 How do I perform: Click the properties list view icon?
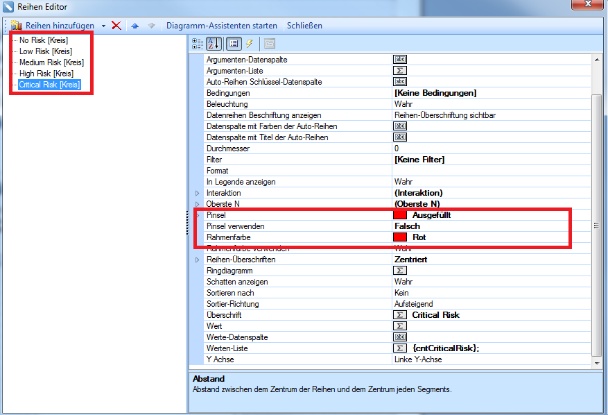click(234, 44)
